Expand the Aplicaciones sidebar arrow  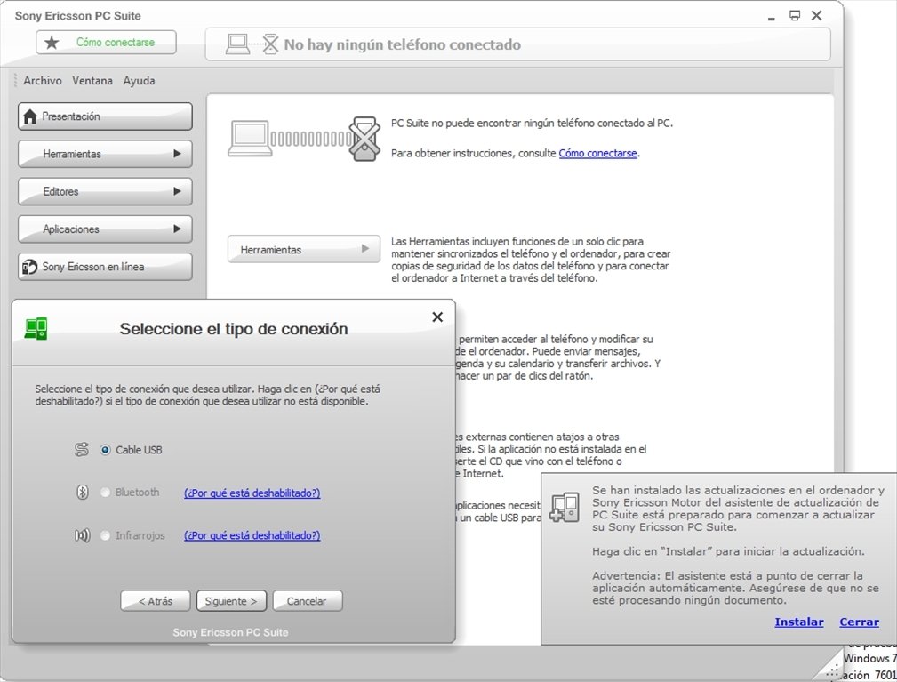click(177, 229)
